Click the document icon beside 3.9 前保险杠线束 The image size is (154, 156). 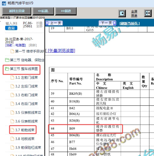(x=12, y=148)
